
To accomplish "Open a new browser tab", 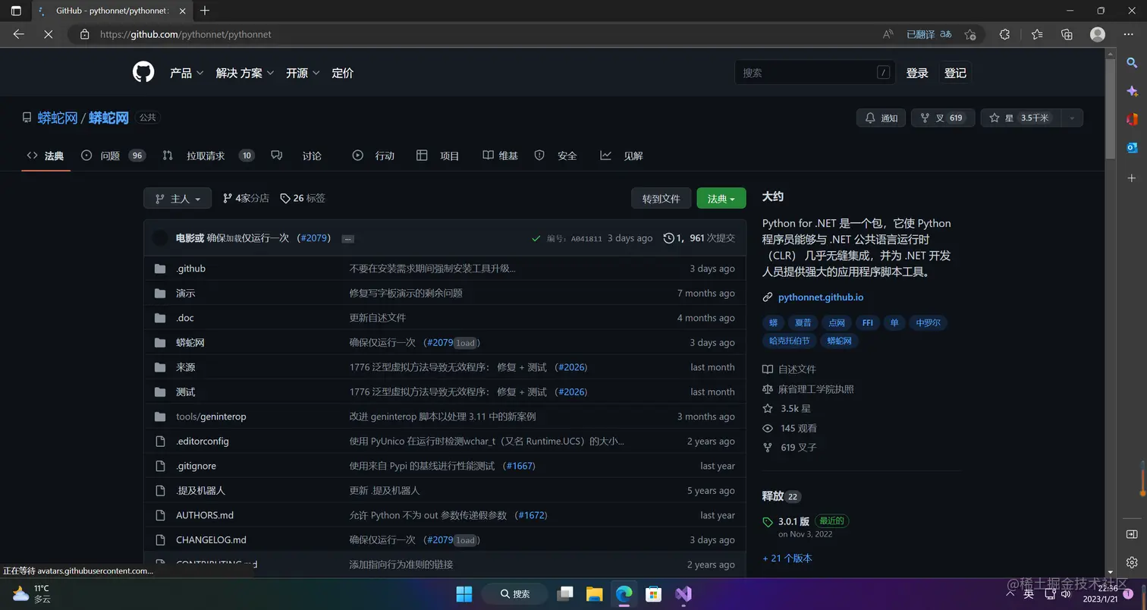I will pos(204,11).
